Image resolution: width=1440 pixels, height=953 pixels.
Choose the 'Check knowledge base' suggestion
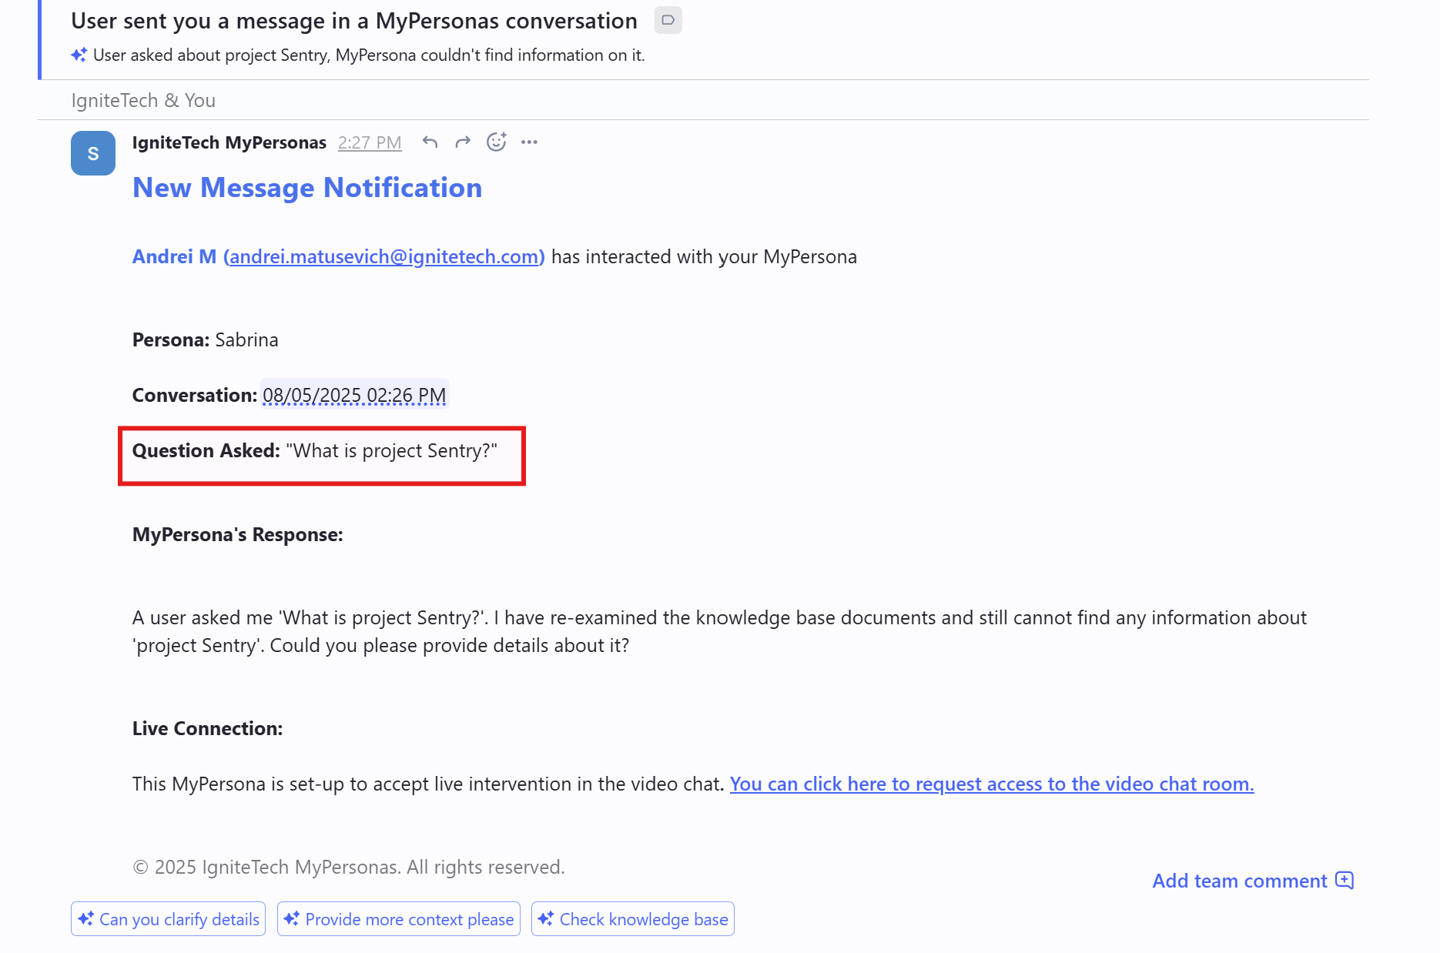click(632, 919)
